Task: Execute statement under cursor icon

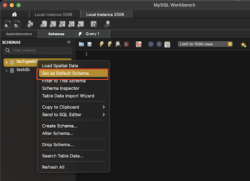Action: click(110, 44)
